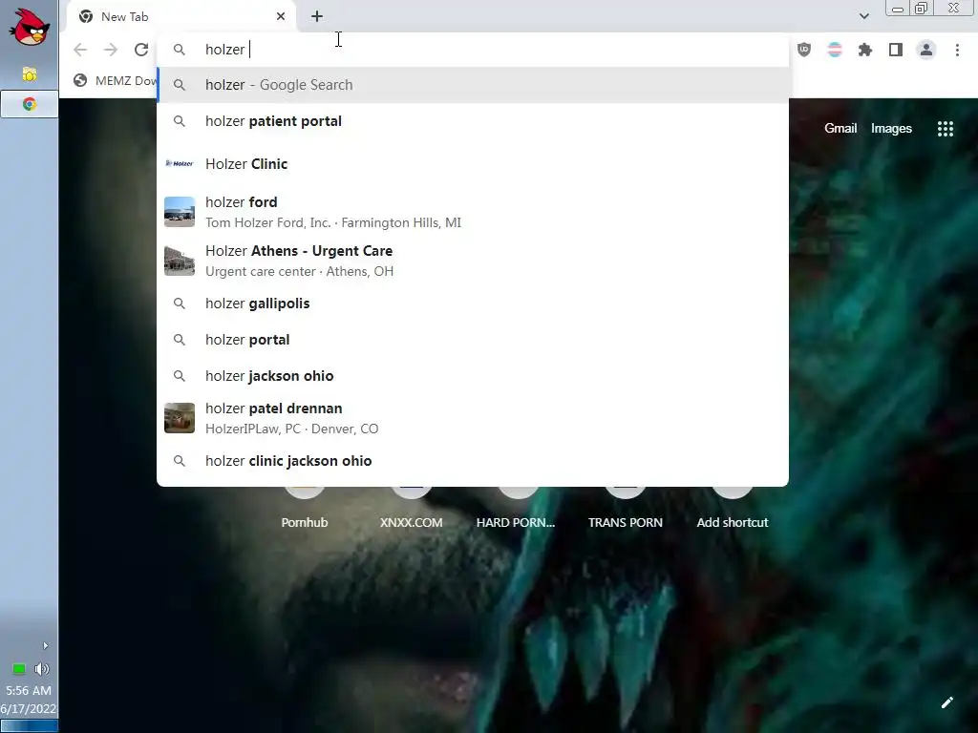Viewport: 978px width, 733px height.
Task: Select 'holzer jackson ohio' suggestion
Action: pyautogui.click(x=473, y=376)
